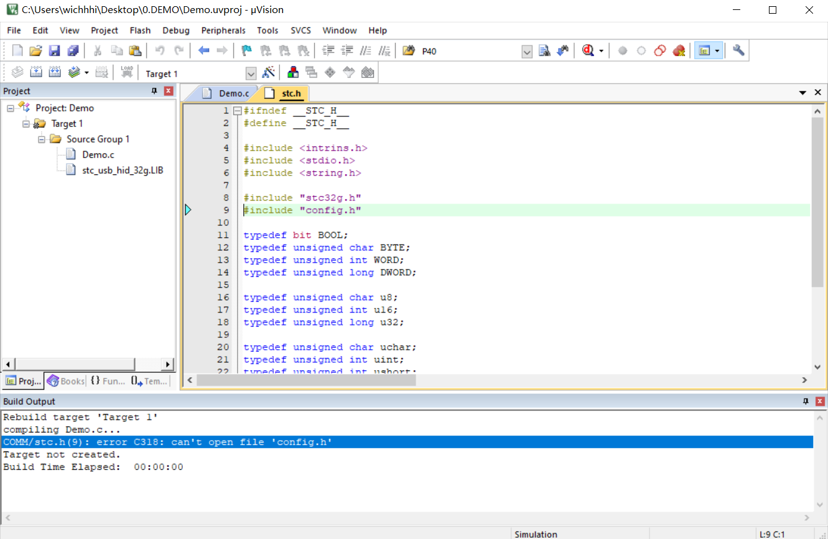This screenshot has width=828, height=539.
Task: Close the active editor tab with X
Action: pos(818,93)
